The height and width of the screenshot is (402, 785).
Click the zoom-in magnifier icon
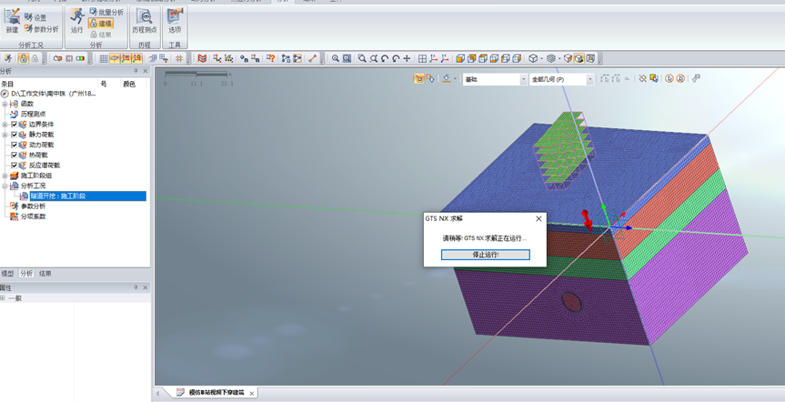[336, 58]
